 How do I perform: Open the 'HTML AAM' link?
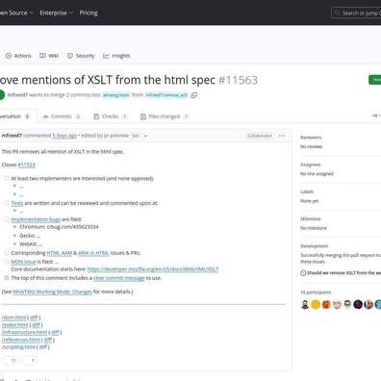[60, 253]
